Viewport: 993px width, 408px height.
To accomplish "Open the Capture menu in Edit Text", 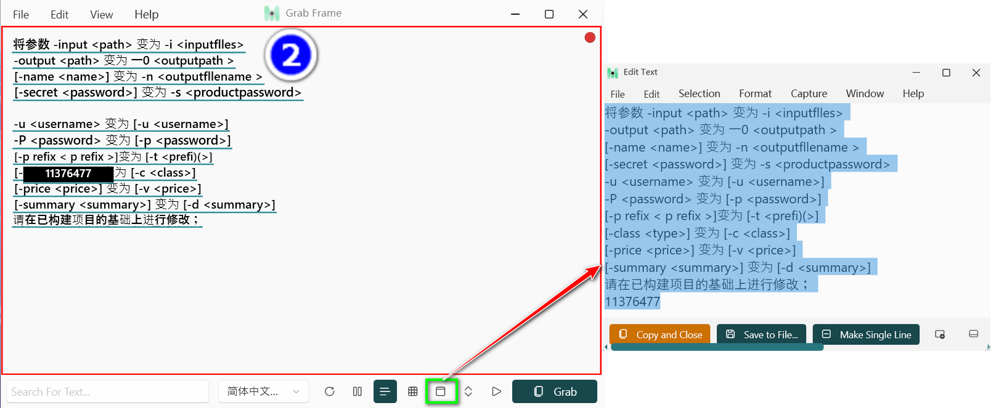I will point(809,94).
